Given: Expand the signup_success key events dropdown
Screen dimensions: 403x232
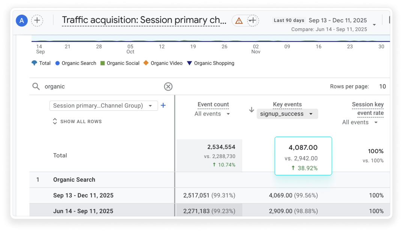Looking at the screenshot, I should [x=287, y=114].
